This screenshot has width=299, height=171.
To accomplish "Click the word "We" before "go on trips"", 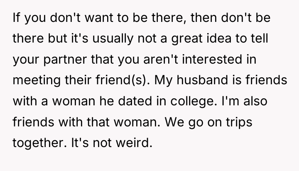I will tap(174, 122).
